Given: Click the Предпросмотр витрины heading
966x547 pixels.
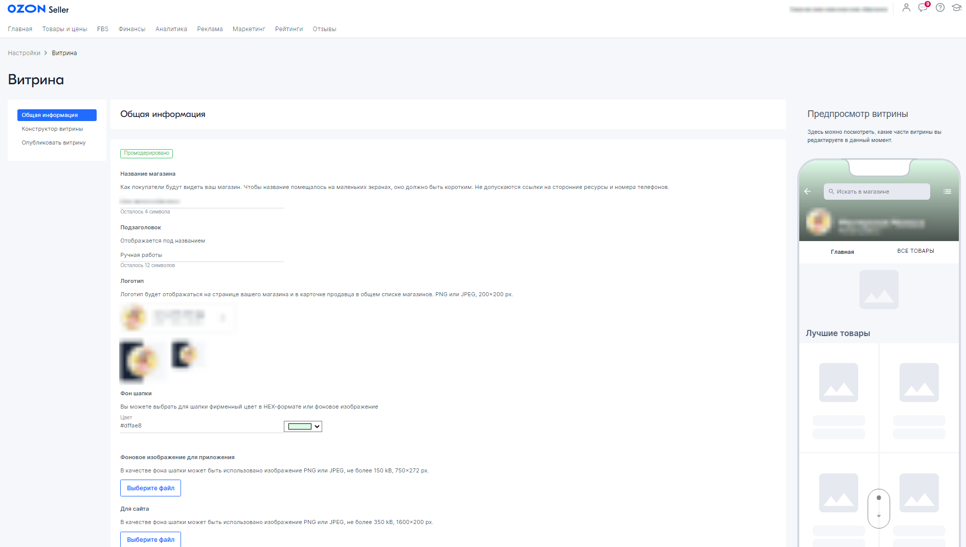Looking at the screenshot, I should pyautogui.click(x=858, y=114).
